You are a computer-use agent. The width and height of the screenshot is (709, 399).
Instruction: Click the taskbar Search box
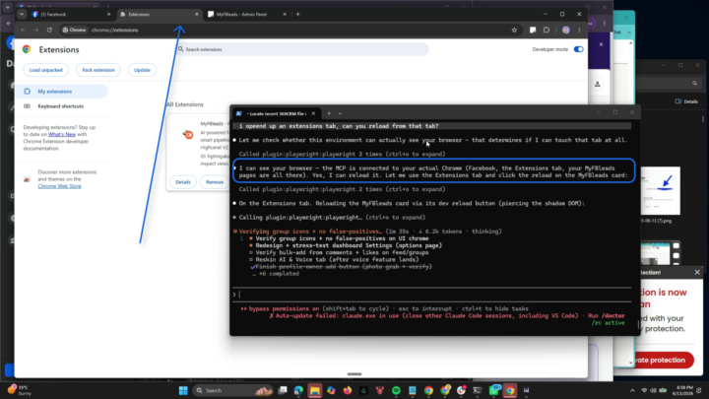[x=233, y=390]
